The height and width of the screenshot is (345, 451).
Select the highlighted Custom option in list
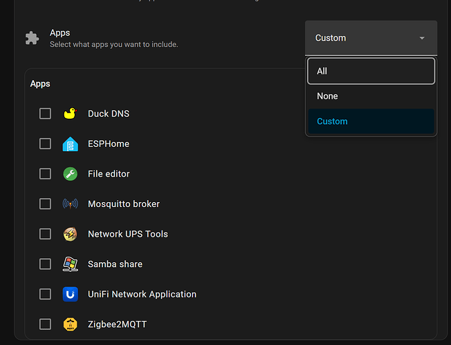tap(371, 121)
